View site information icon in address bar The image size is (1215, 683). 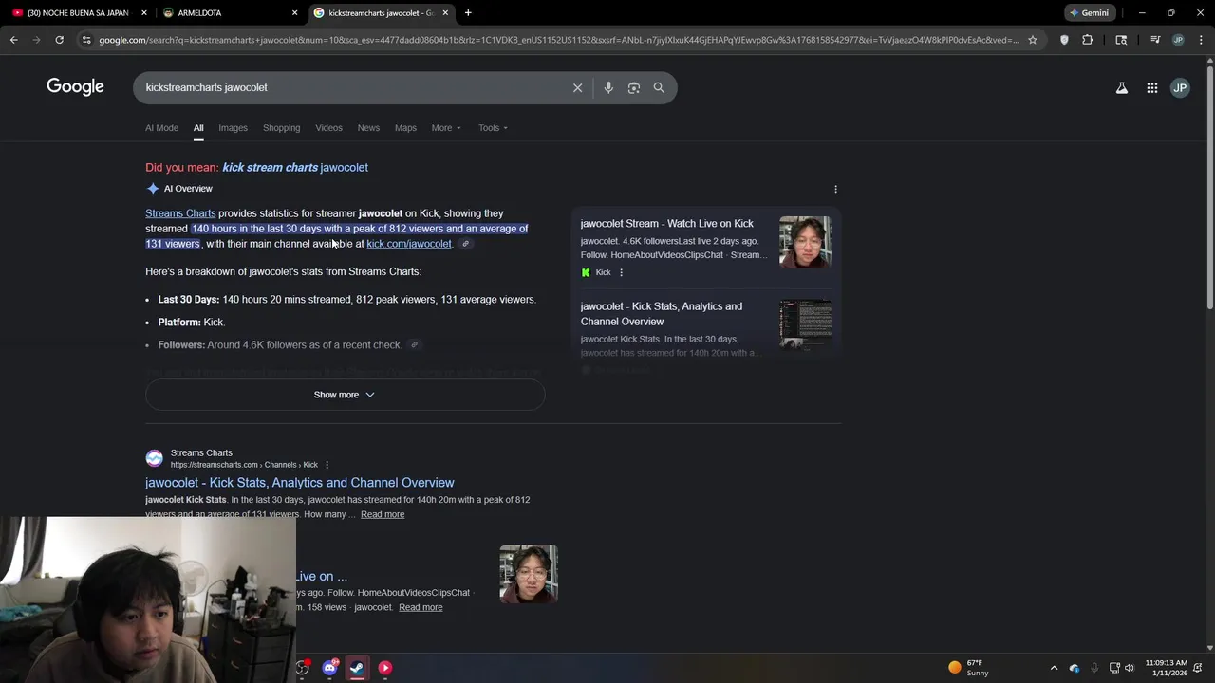(x=86, y=40)
